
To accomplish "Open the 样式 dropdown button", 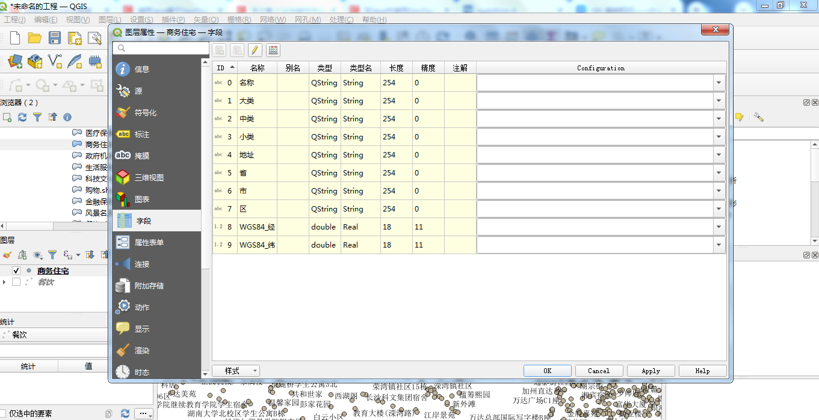I will [235, 371].
